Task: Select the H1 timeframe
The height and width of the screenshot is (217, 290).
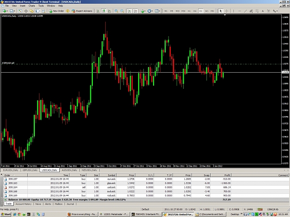Action: point(189,11)
